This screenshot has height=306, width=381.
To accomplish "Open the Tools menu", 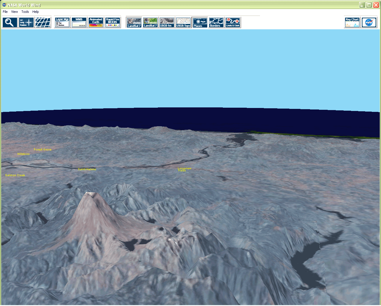I will (x=25, y=12).
